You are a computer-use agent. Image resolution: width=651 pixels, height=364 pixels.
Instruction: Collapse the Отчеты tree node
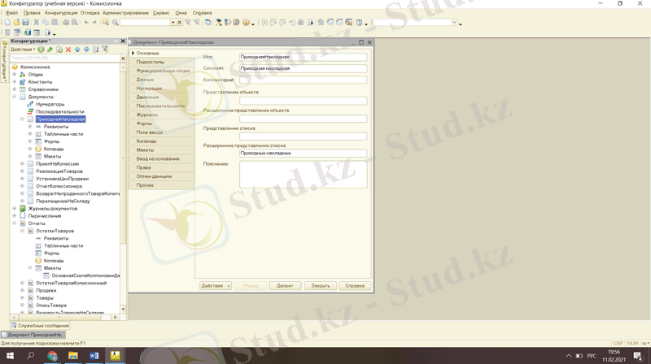click(15, 223)
